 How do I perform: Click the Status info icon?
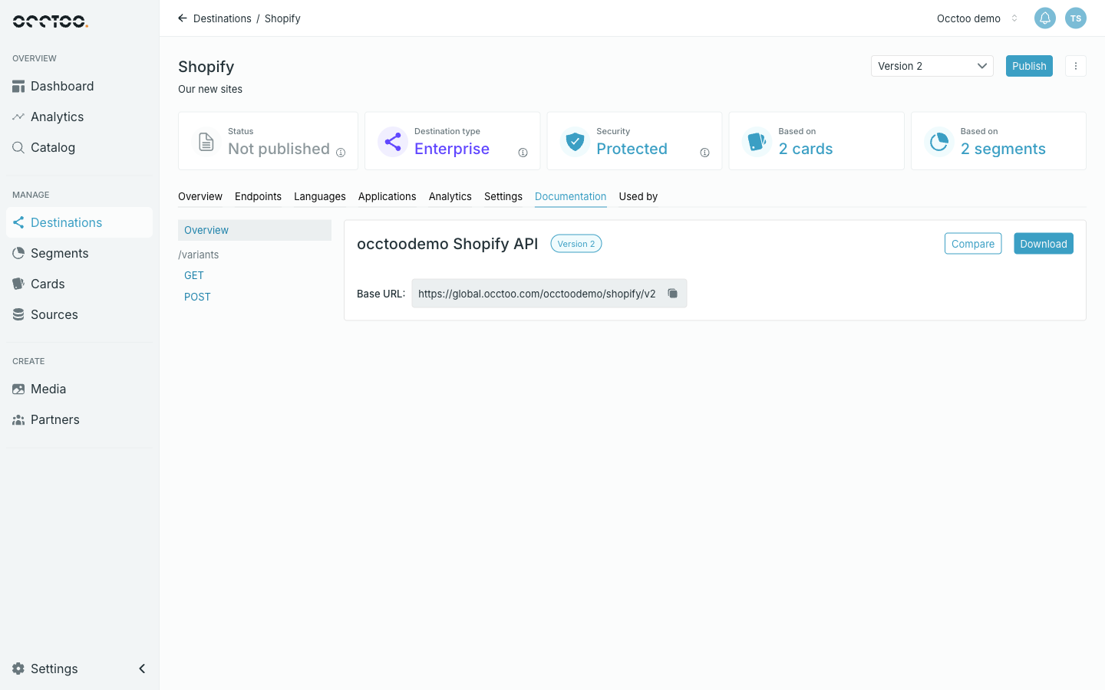(x=341, y=153)
